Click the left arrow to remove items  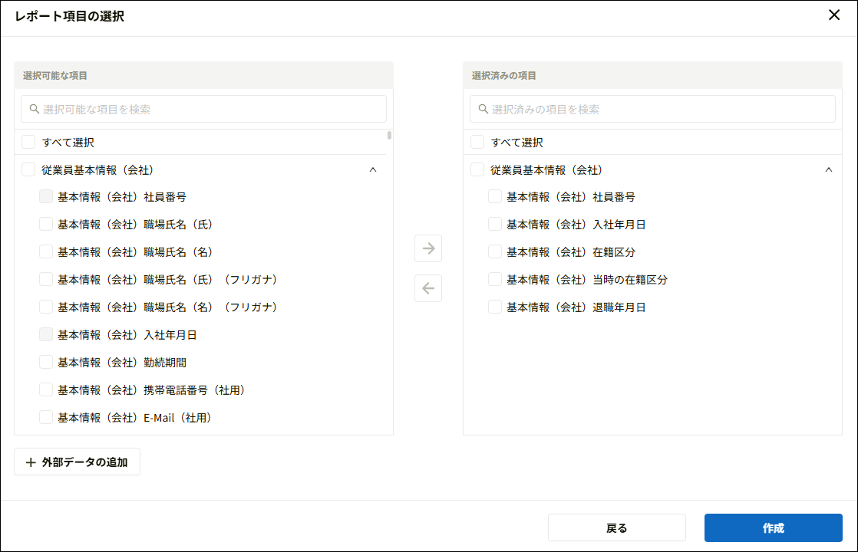pos(428,288)
